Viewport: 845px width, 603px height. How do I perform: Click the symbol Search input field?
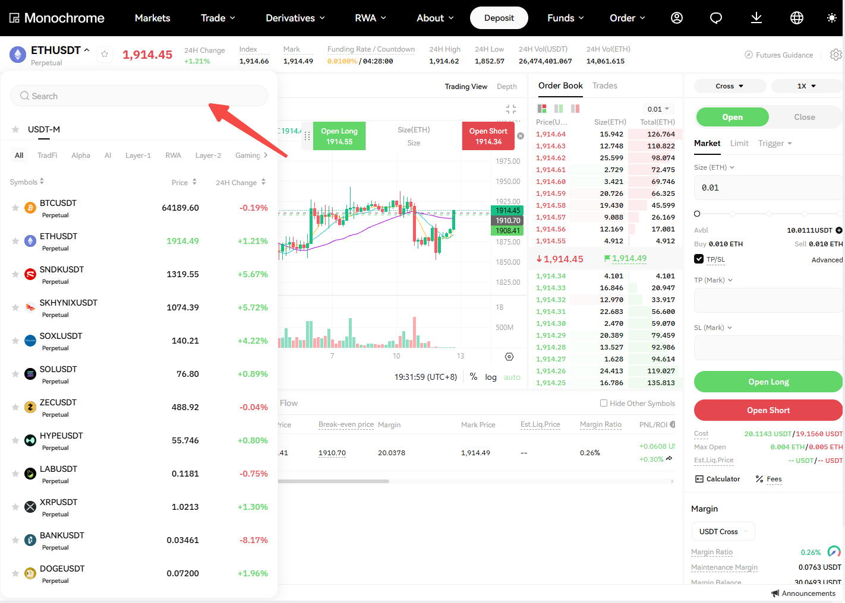click(139, 96)
